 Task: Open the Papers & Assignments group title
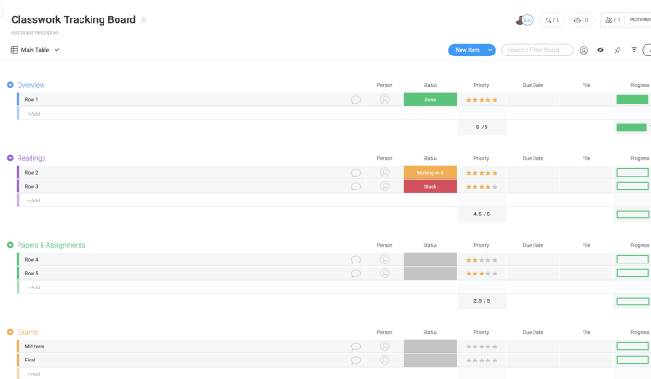[51, 245]
